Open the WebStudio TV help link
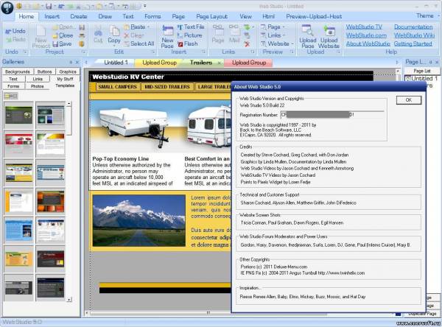The width and height of the screenshot is (442, 327). (364, 27)
